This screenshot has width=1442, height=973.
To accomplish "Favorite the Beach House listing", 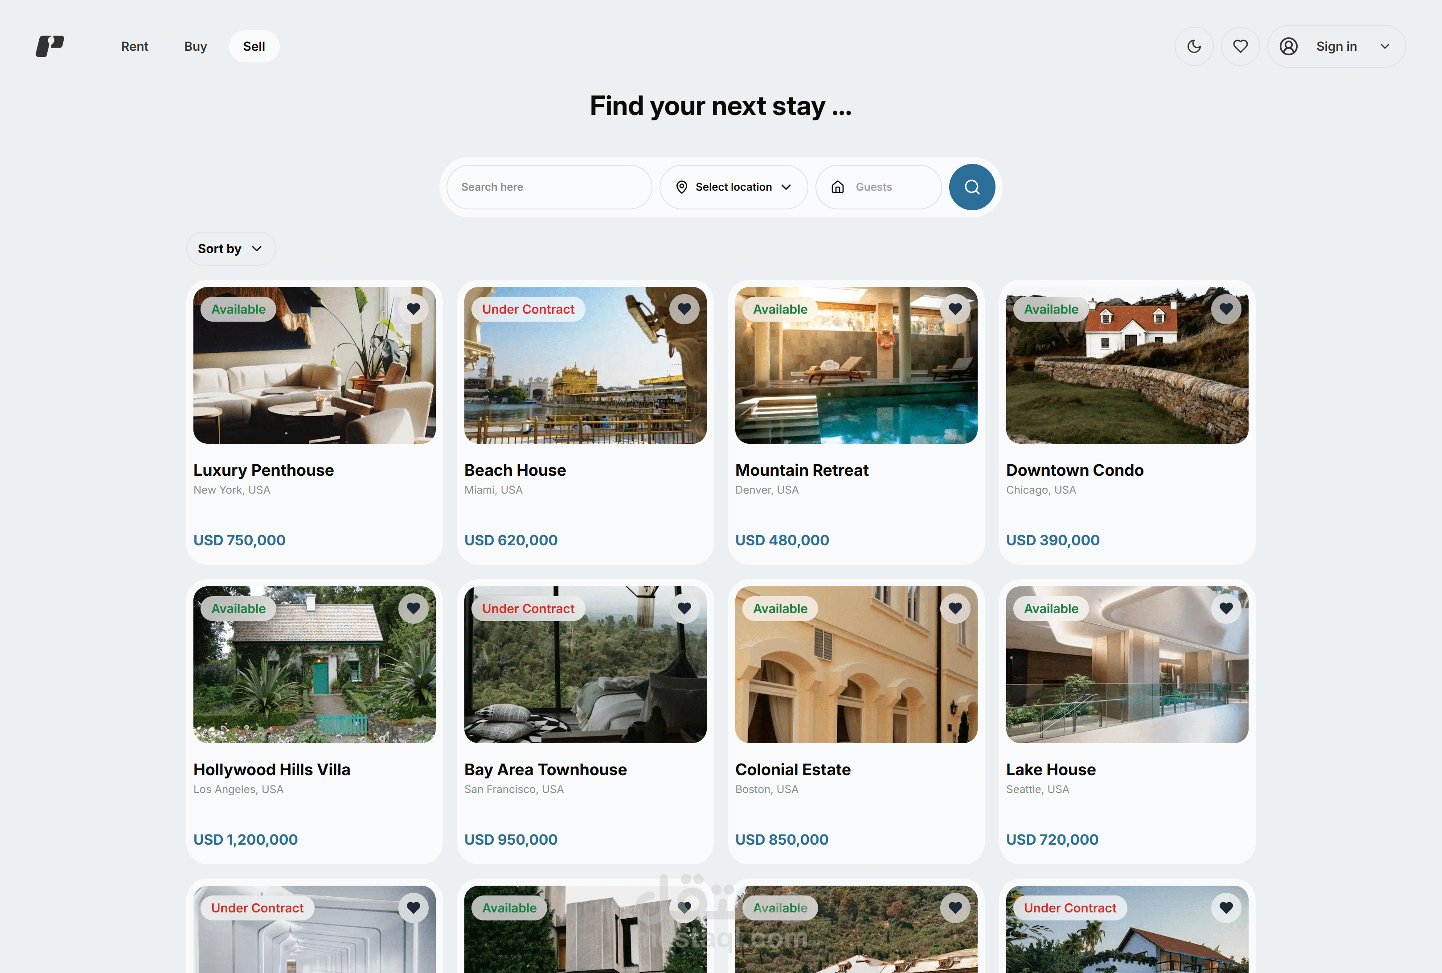I will (x=684, y=309).
